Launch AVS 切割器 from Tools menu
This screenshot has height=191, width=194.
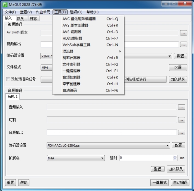point(88,32)
